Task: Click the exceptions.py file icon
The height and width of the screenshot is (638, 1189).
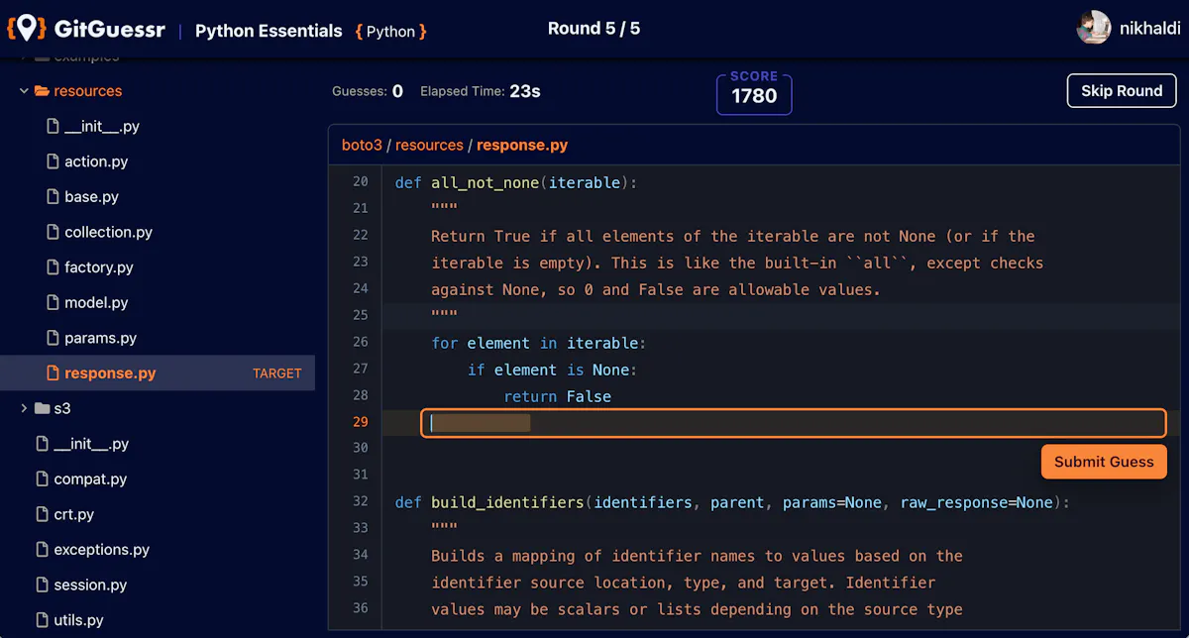Action: (x=43, y=550)
